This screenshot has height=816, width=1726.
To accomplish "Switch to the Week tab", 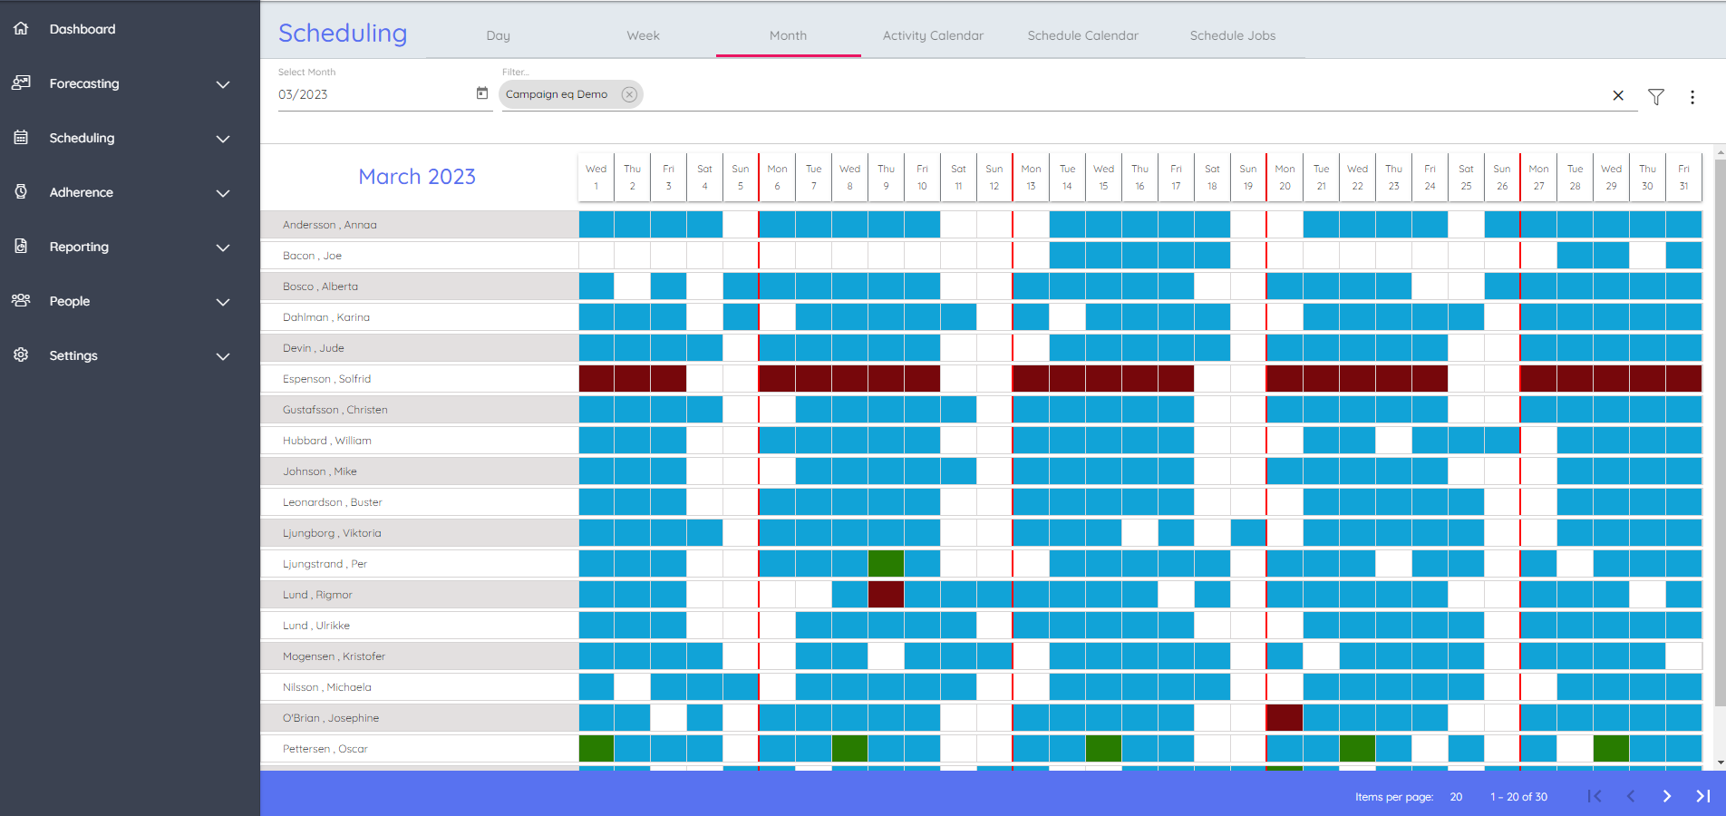I will (643, 35).
